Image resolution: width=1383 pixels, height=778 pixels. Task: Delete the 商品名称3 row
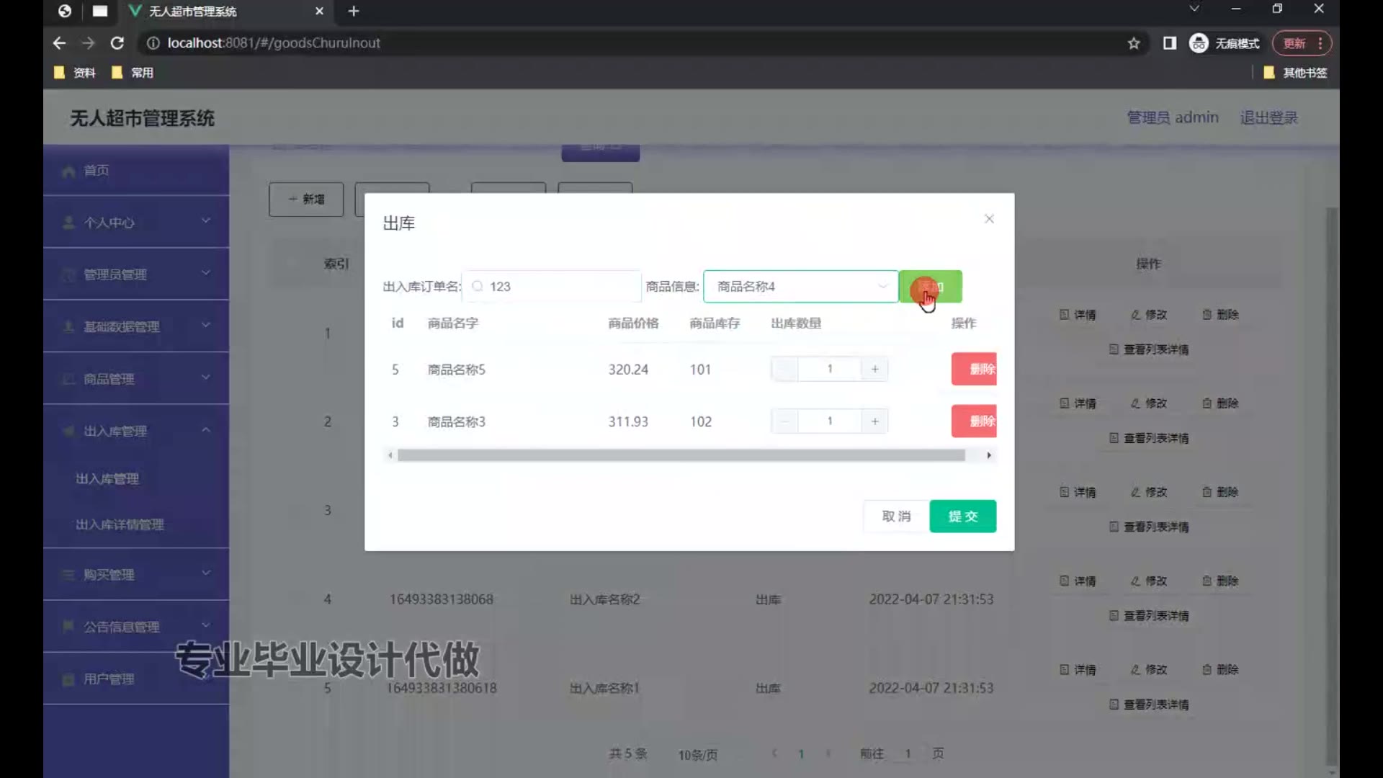974,421
